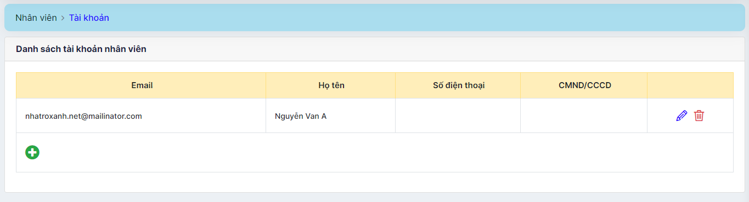The height and width of the screenshot is (202, 749).
Task: Open the Nhân viên breadcrumb link
Action: 36,18
